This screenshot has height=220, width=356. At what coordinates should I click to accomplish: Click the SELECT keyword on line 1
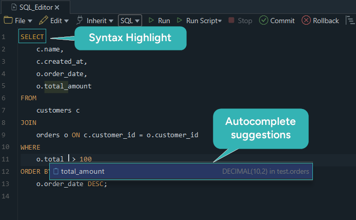[x=32, y=36]
